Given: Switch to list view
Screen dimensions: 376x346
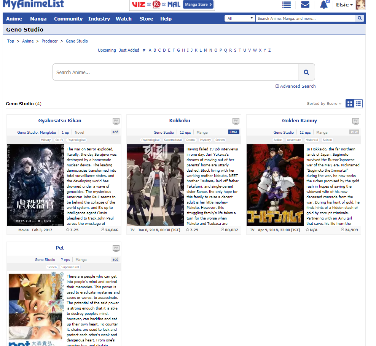Looking at the screenshot, I should (358, 103).
